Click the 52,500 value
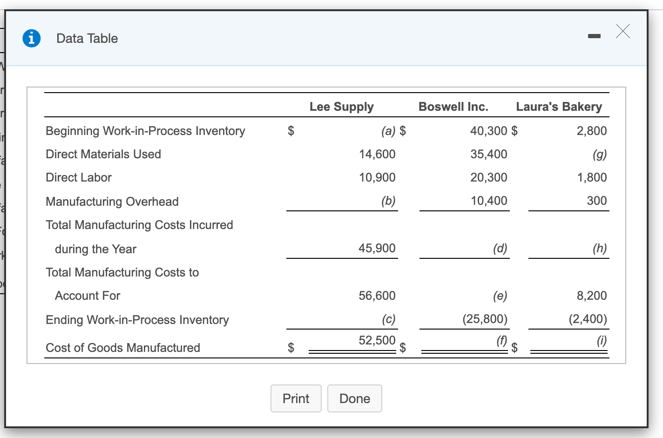 (x=377, y=340)
